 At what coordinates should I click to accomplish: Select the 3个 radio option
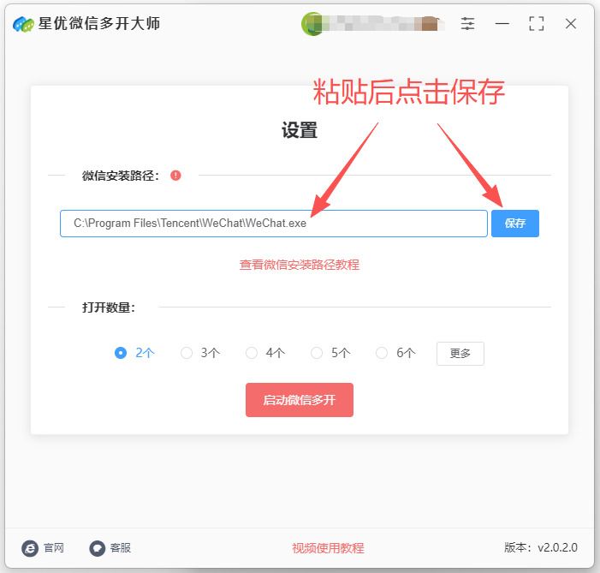click(x=187, y=353)
